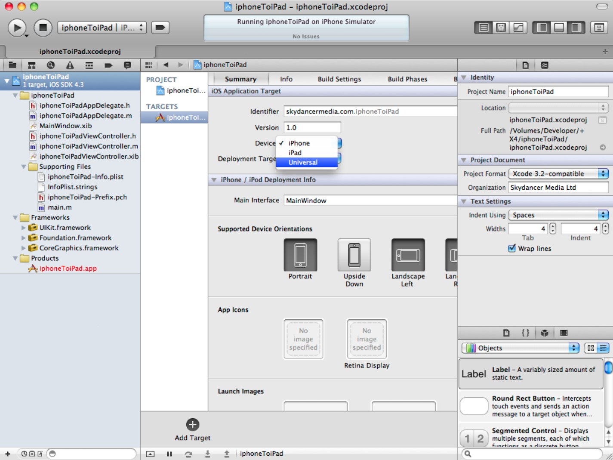Click the Breakpoints toggle button

tap(160, 28)
